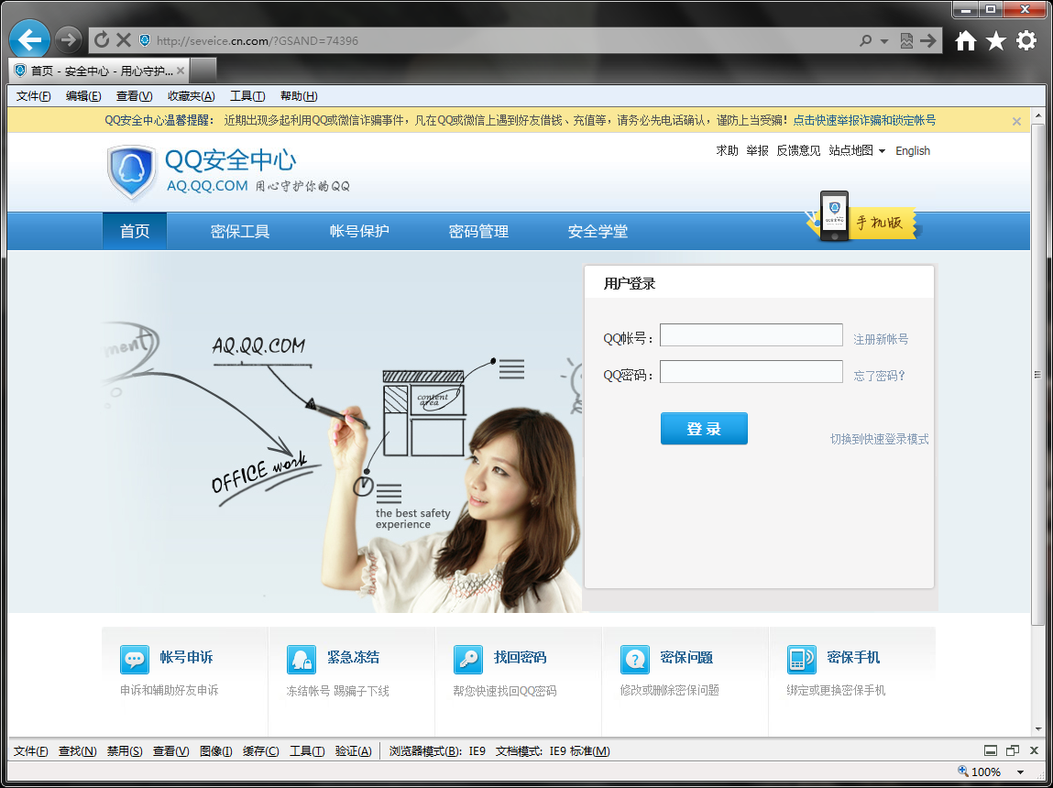Open the address bar autocomplete dropdown arrow
This screenshot has height=788, width=1053.
point(884,41)
